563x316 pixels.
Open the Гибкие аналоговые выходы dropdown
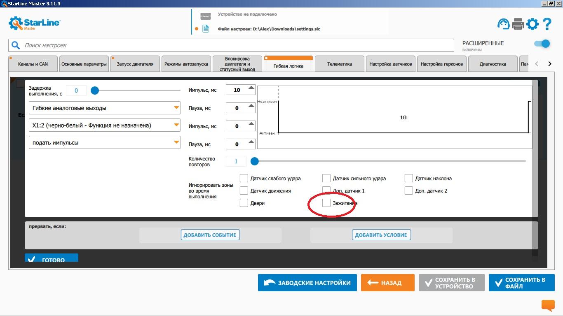tap(104, 108)
